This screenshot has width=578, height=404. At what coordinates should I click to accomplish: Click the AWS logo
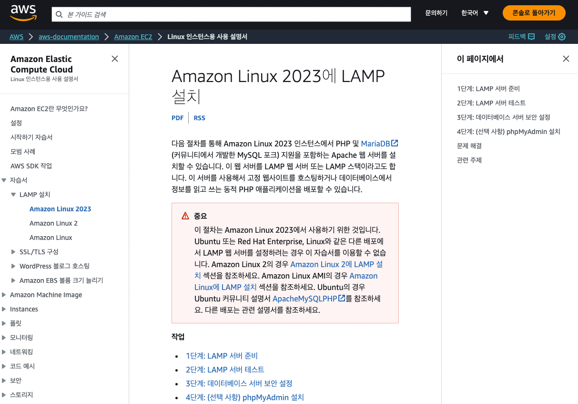(23, 13)
